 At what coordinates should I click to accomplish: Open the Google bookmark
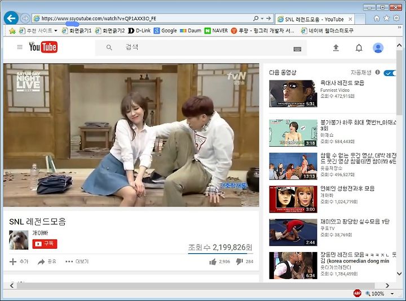[165, 31]
